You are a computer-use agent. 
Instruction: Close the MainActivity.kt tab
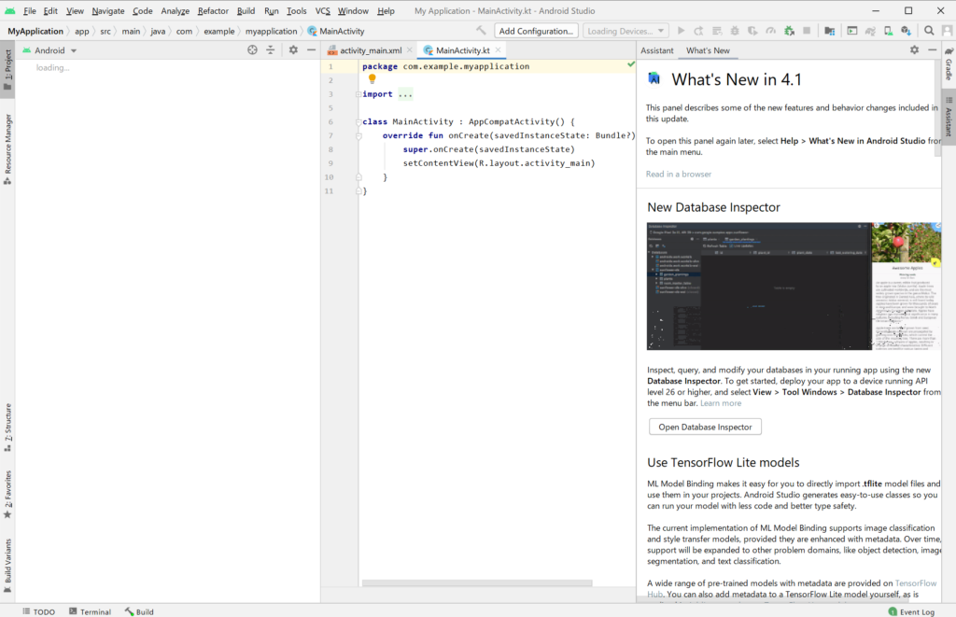(x=499, y=50)
